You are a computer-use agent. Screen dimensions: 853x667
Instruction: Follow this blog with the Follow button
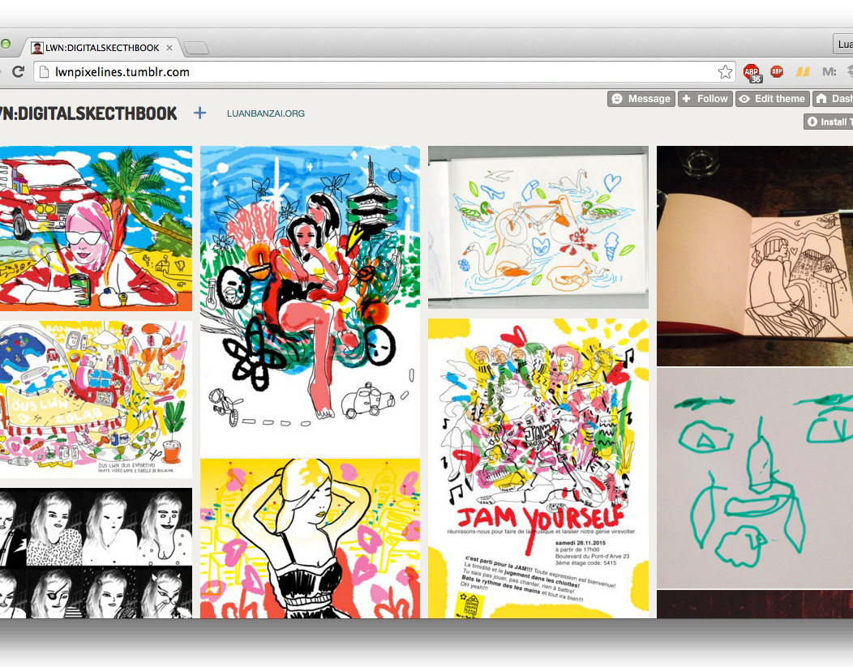click(x=705, y=98)
